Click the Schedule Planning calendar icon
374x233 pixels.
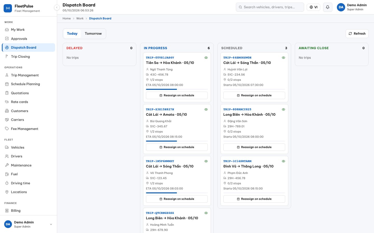click(x=7, y=84)
